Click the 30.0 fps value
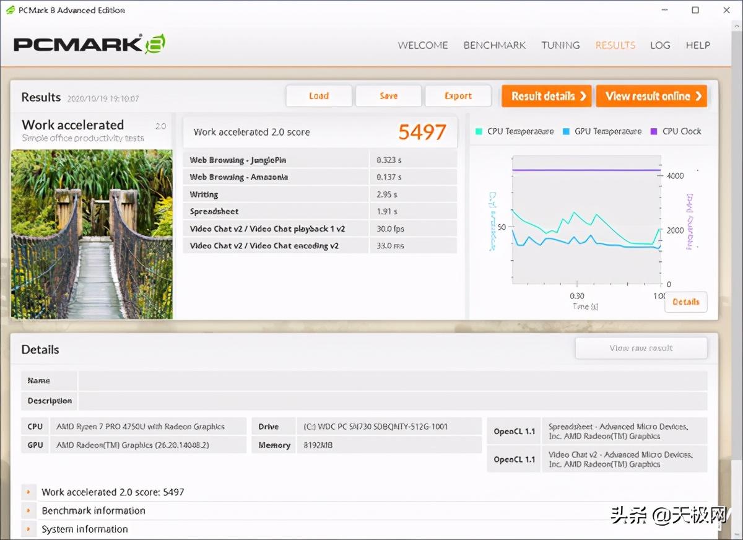The width and height of the screenshot is (743, 540). [391, 229]
